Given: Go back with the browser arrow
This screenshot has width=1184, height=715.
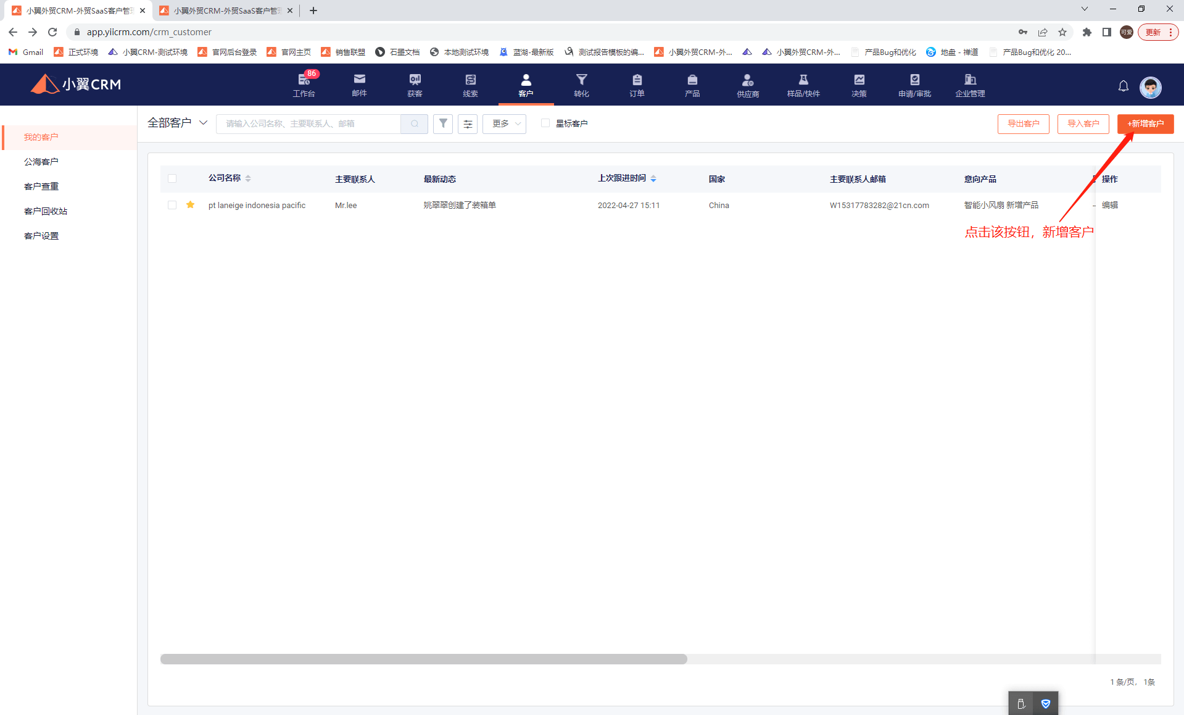Looking at the screenshot, I should 13,32.
